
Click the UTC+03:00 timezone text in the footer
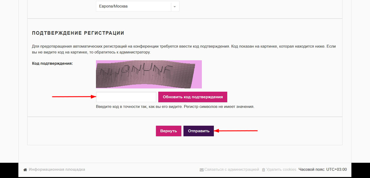pos(336,169)
